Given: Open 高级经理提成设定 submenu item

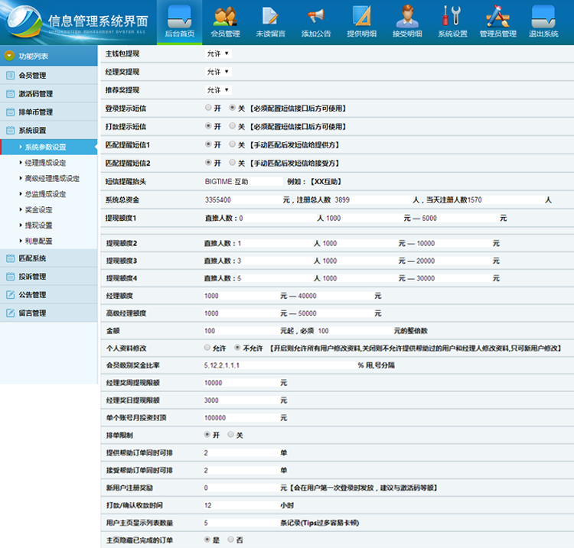Looking at the screenshot, I should pyautogui.click(x=52, y=178).
